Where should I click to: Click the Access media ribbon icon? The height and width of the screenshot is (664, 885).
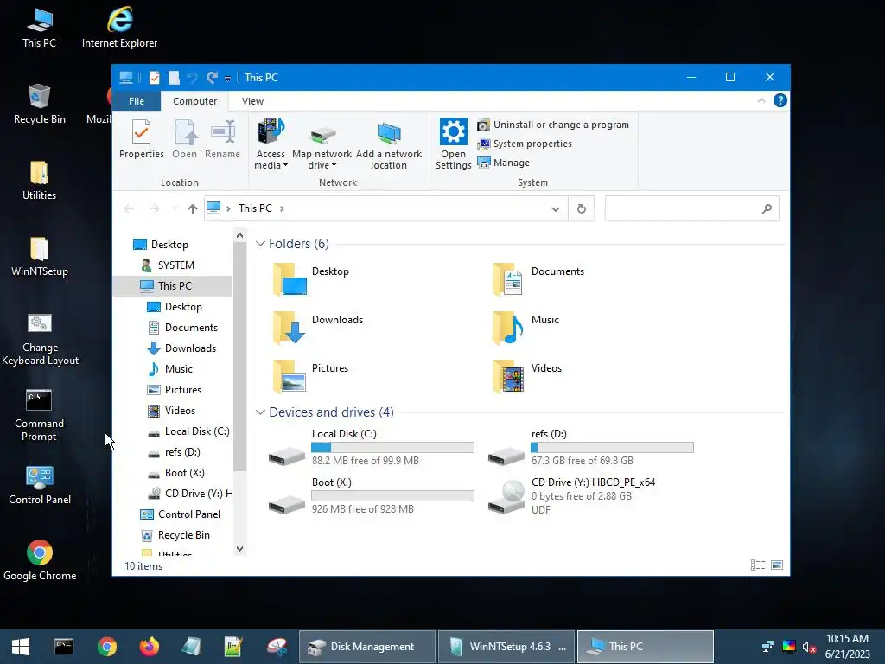pyautogui.click(x=271, y=131)
